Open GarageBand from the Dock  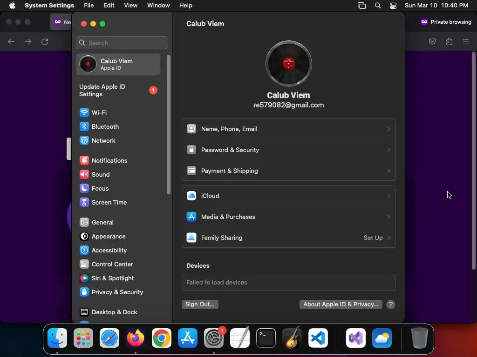click(x=292, y=338)
